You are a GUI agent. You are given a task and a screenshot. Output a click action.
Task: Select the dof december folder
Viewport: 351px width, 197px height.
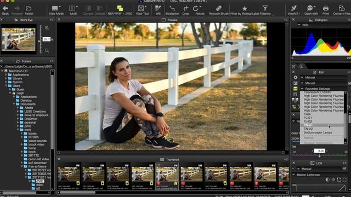point(37,163)
